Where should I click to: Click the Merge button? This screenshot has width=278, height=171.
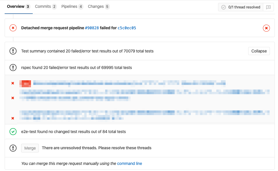point(30,148)
